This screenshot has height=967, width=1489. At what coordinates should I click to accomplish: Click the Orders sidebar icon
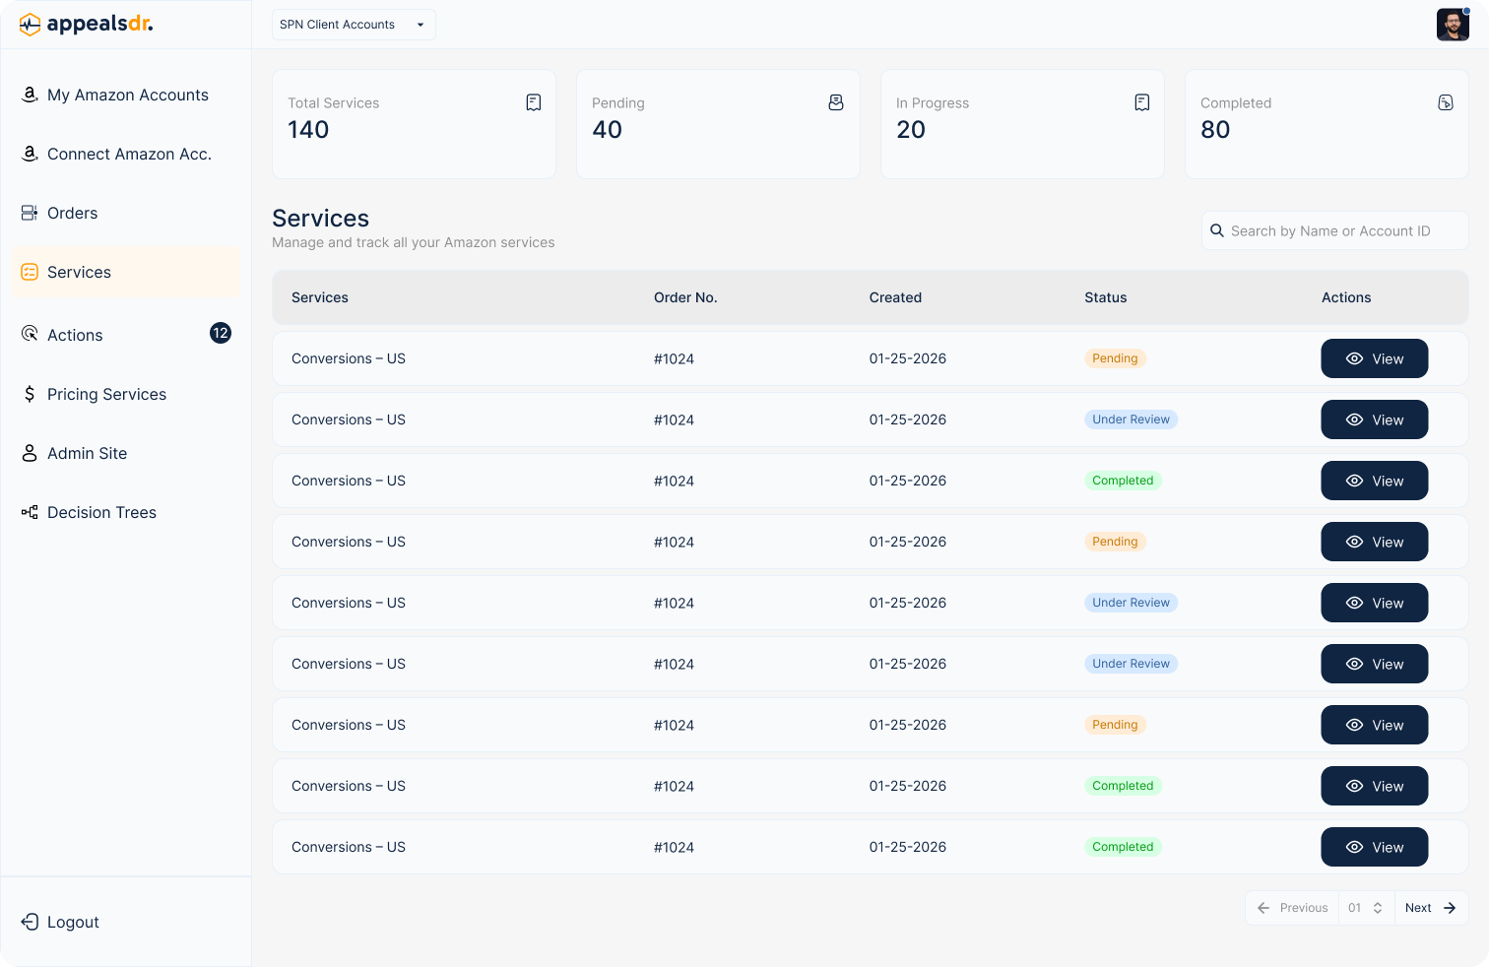(29, 213)
